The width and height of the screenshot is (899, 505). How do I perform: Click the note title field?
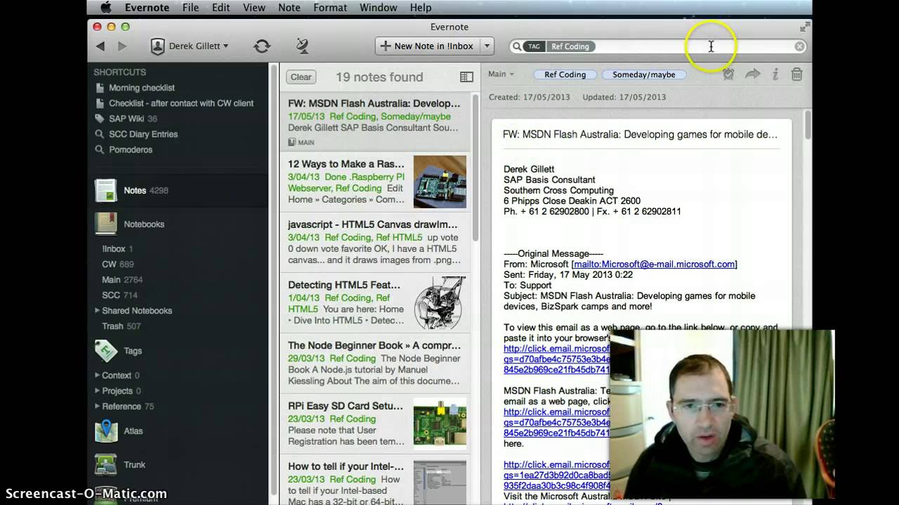coord(641,134)
